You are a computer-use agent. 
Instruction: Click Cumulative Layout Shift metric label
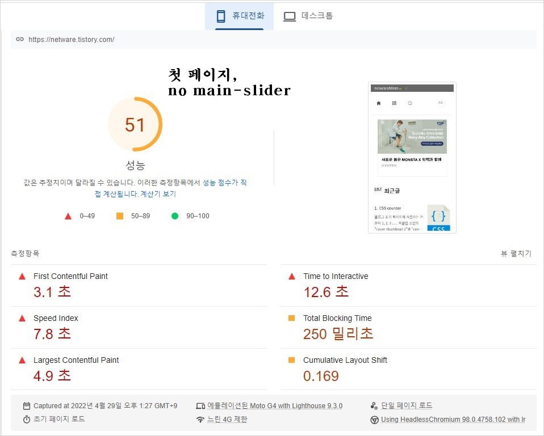point(345,360)
